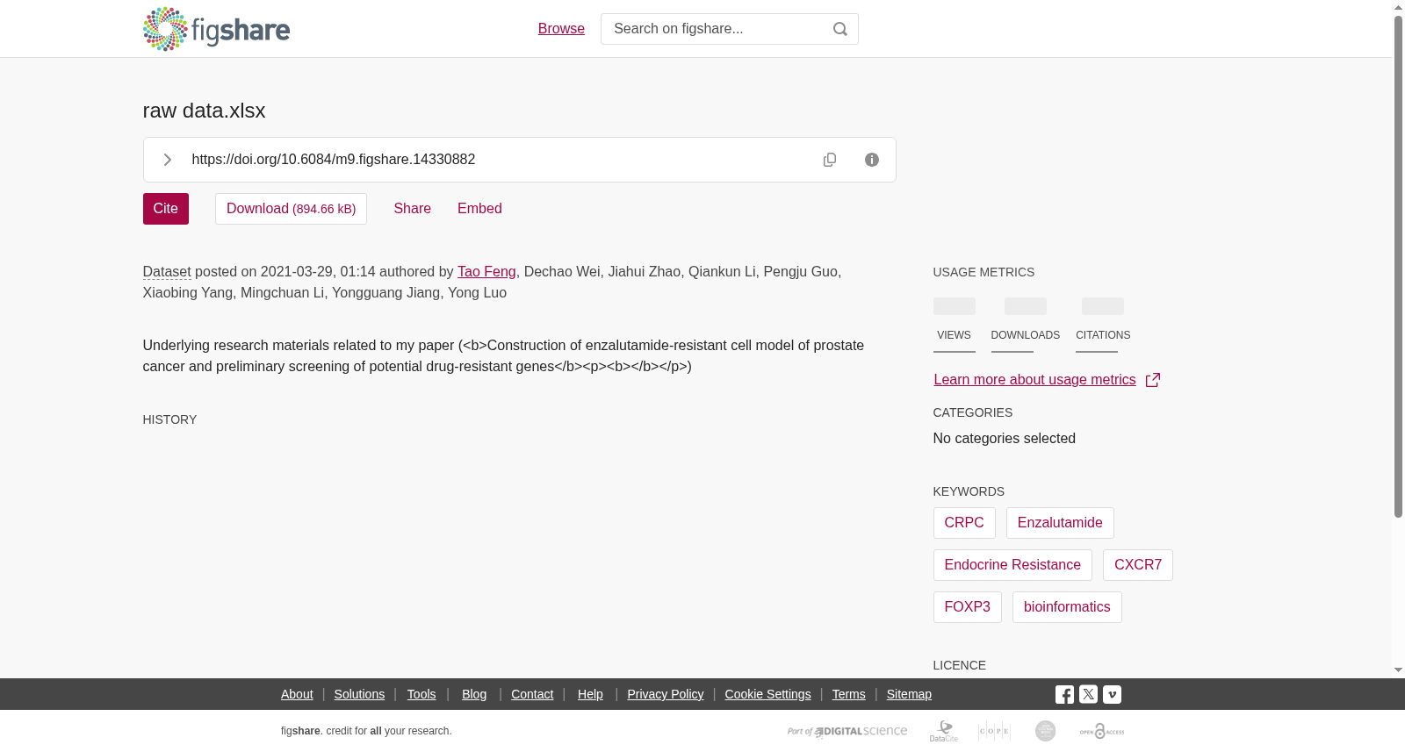The height and width of the screenshot is (752, 1405).
Task: Open the Terms footer link
Action: point(849,694)
